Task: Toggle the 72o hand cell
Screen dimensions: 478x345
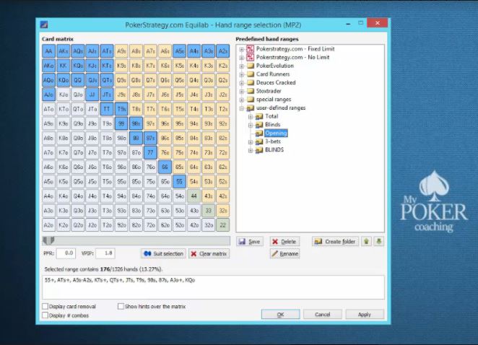Action: point(150,225)
